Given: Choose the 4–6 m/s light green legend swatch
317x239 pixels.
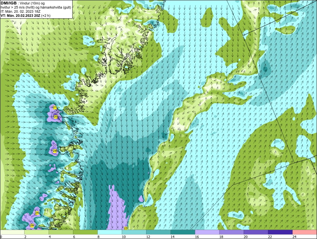Looking at the screenshot, I should [61, 232].
